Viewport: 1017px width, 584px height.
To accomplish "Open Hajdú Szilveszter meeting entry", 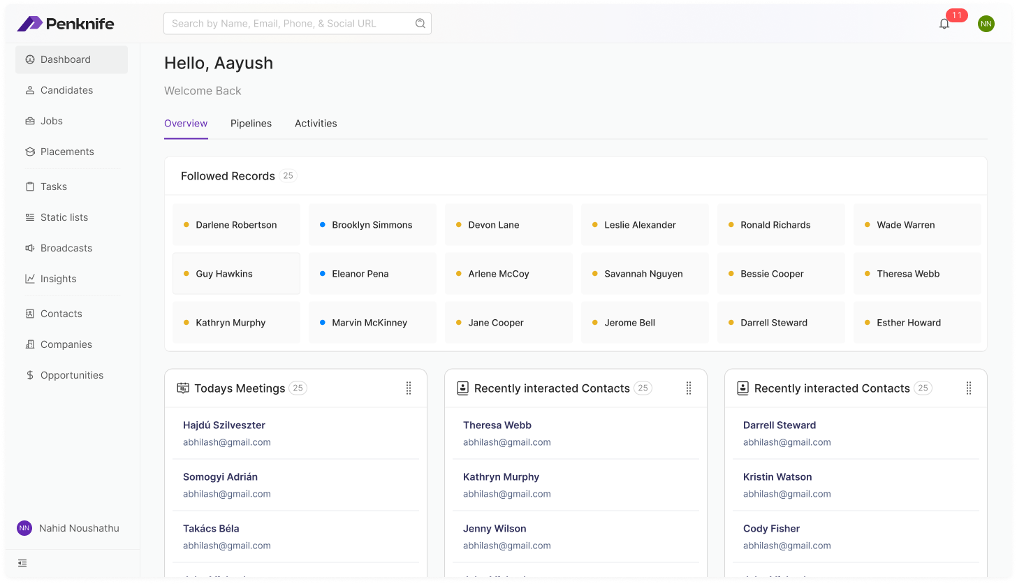I will click(x=296, y=433).
